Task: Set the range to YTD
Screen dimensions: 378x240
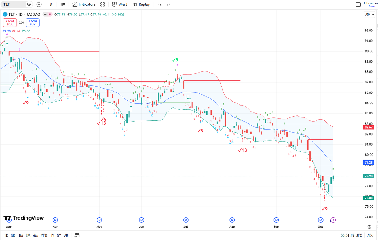Action: coord(44,235)
